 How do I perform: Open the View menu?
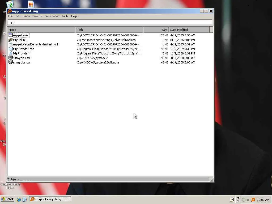(x=27, y=16)
